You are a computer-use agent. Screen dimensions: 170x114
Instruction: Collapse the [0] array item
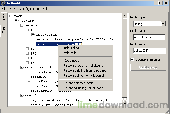coord(27,30)
